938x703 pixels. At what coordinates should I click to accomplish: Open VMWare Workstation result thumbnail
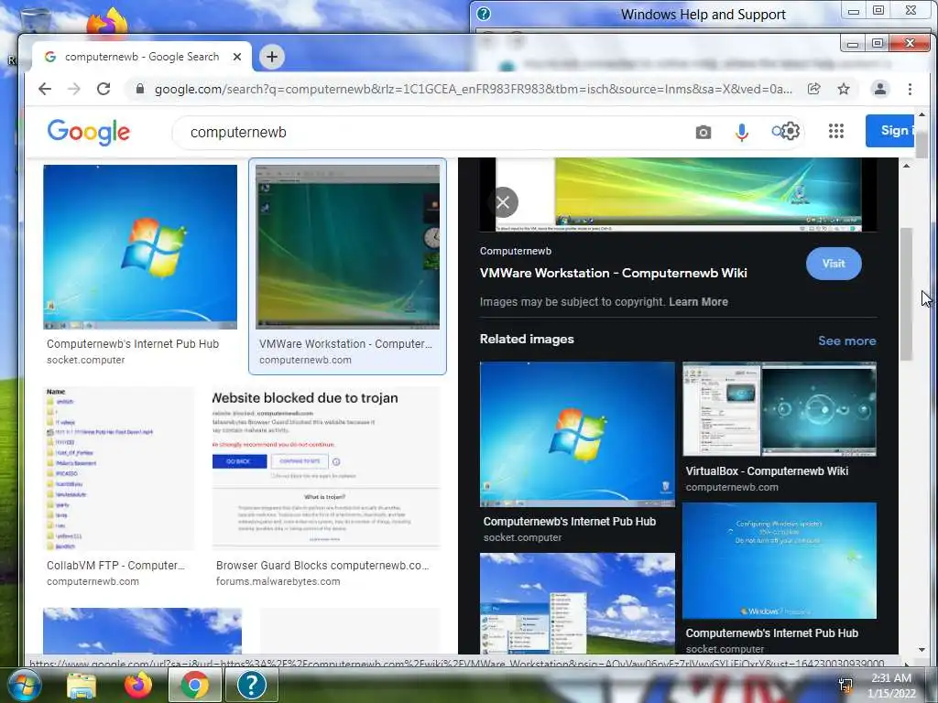(x=347, y=247)
